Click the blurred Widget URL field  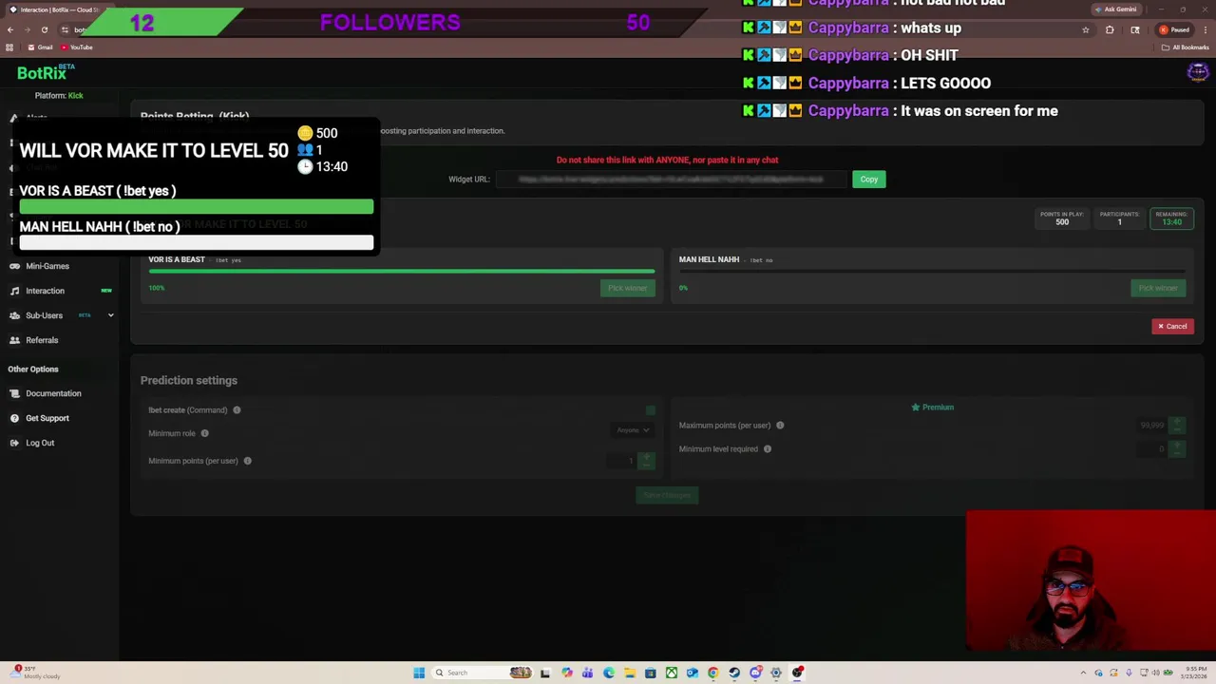coord(671,180)
